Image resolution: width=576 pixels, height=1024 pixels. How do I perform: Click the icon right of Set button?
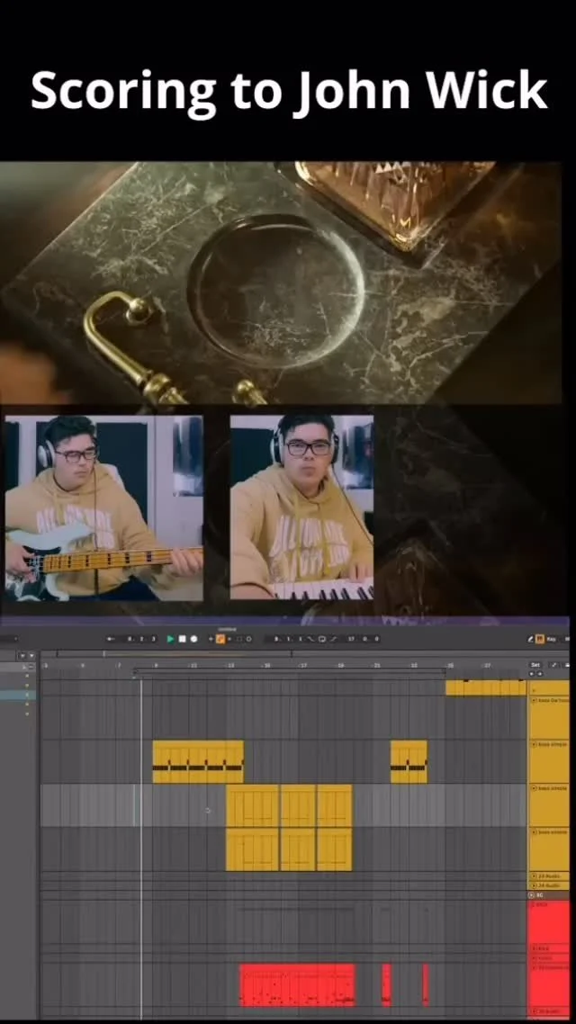(x=554, y=665)
